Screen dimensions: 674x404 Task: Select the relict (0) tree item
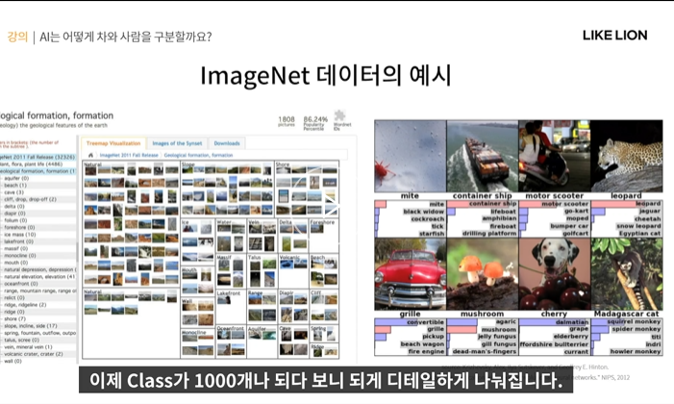pyautogui.click(x=14, y=298)
